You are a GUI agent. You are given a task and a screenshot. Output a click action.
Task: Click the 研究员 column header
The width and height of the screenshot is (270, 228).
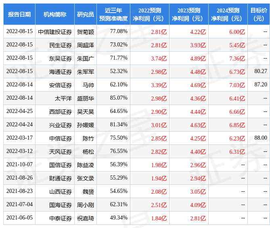click(x=86, y=14)
